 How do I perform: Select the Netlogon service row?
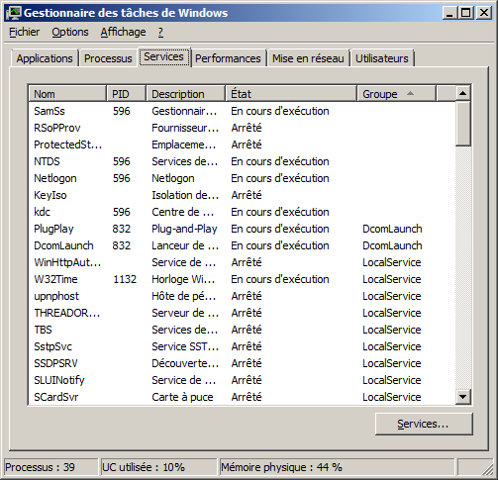click(x=242, y=178)
